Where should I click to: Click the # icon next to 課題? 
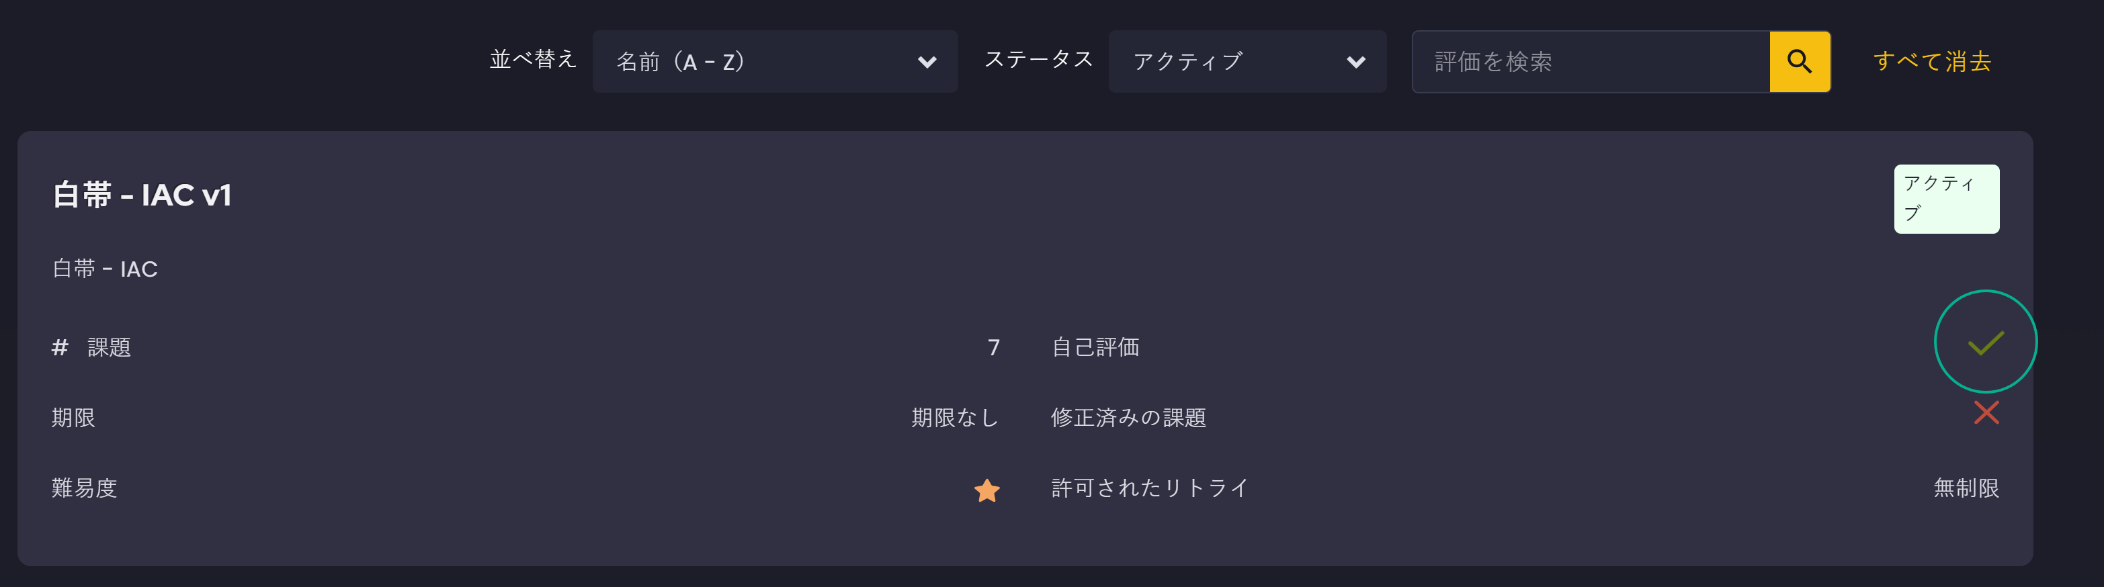click(x=60, y=348)
